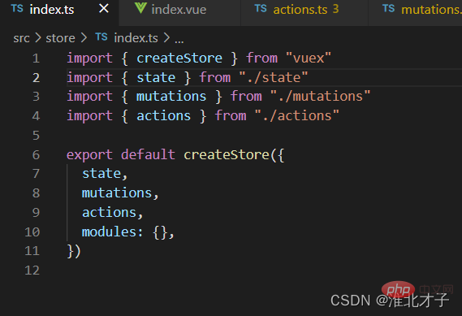Viewport: 462px width, 316px height.
Task: Click line number 12 in the gutter
Action: pos(32,271)
